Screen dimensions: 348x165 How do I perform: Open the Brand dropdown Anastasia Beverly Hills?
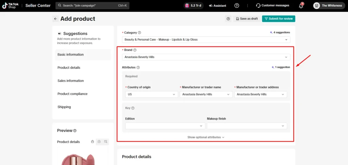click(206, 57)
